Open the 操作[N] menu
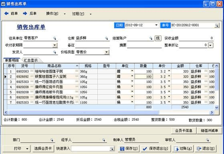This screenshot has width=224, height=154. [x=56, y=14]
